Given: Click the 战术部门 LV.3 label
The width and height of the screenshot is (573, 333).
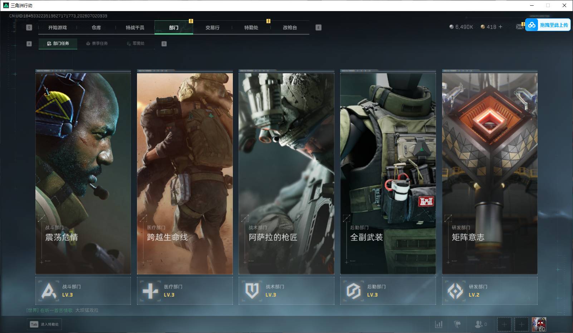Looking at the screenshot, I should pyautogui.click(x=271, y=295).
